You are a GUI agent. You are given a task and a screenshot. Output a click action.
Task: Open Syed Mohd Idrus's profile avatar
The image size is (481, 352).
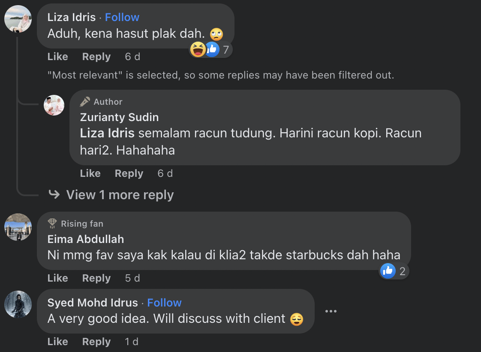(18, 304)
